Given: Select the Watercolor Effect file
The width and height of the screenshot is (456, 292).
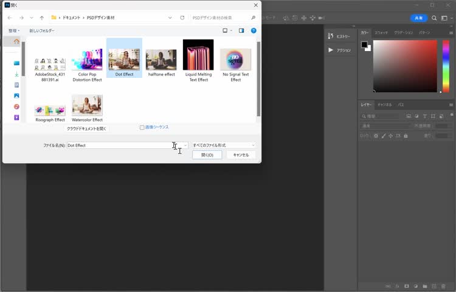Looking at the screenshot, I should tap(87, 108).
